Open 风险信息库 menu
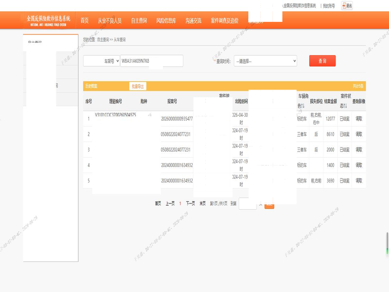389x292 pixels. coord(166,20)
